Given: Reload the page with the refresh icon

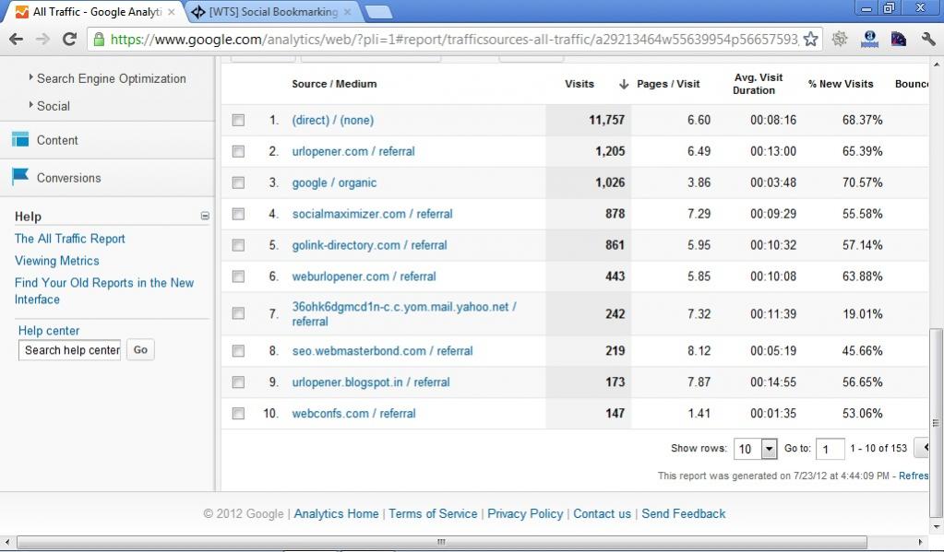Looking at the screenshot, I should 70,40.
